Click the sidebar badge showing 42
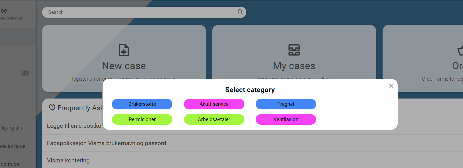 tap(26, 73)
